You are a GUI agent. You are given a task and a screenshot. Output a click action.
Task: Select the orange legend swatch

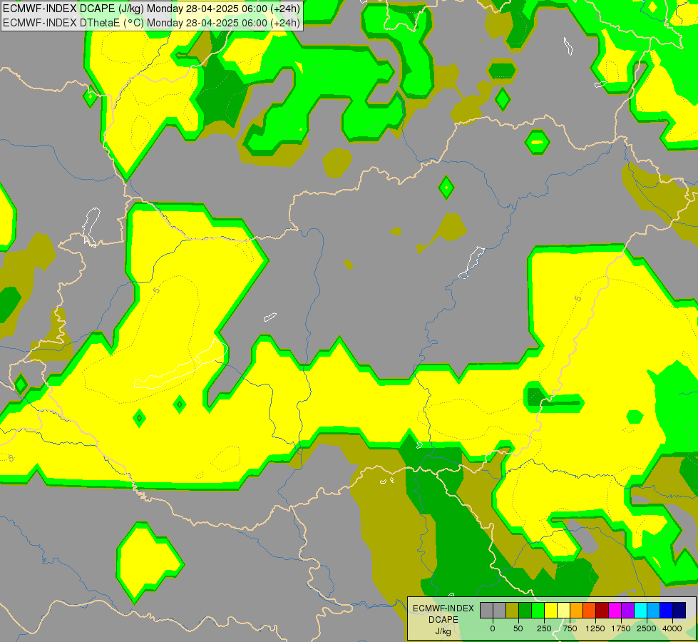pyautogui.click(x=577, y=610)
